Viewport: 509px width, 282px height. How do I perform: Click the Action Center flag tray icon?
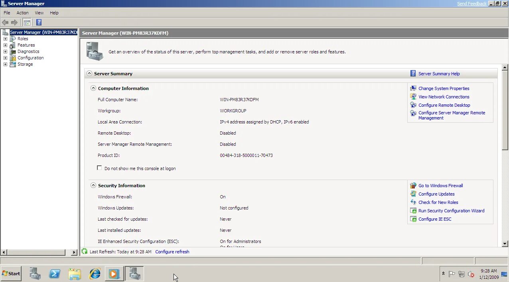pyautogui.click(x=452, y=274)
